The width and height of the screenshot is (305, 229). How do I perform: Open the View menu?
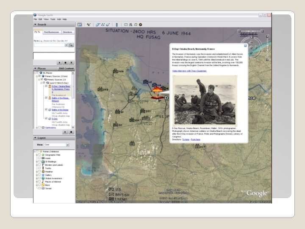pos(46,19)
